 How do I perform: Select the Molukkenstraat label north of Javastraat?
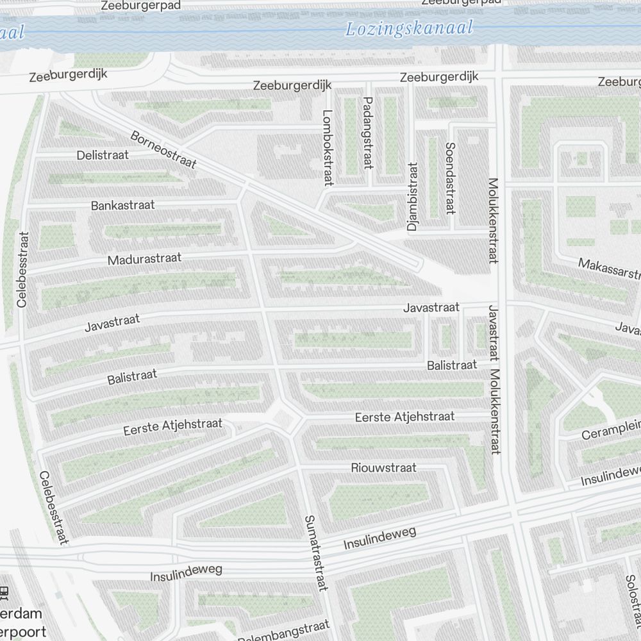(x=492, y=221)
